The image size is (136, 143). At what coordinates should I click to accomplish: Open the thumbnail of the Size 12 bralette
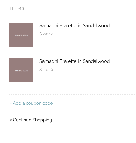tap(21, 35)
